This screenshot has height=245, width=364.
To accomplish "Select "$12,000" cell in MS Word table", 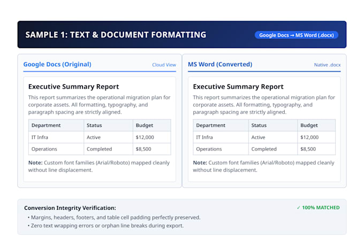I will pos(317,137).
